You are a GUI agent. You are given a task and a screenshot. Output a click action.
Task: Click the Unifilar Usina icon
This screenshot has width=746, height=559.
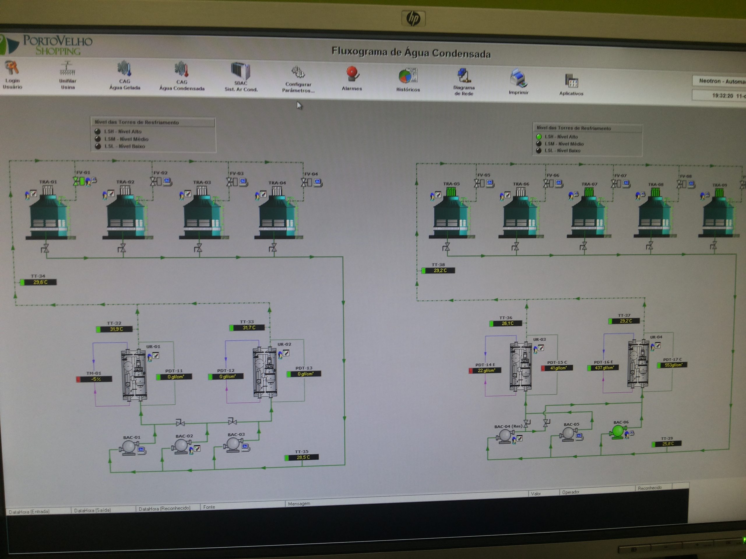coord(67,69)
